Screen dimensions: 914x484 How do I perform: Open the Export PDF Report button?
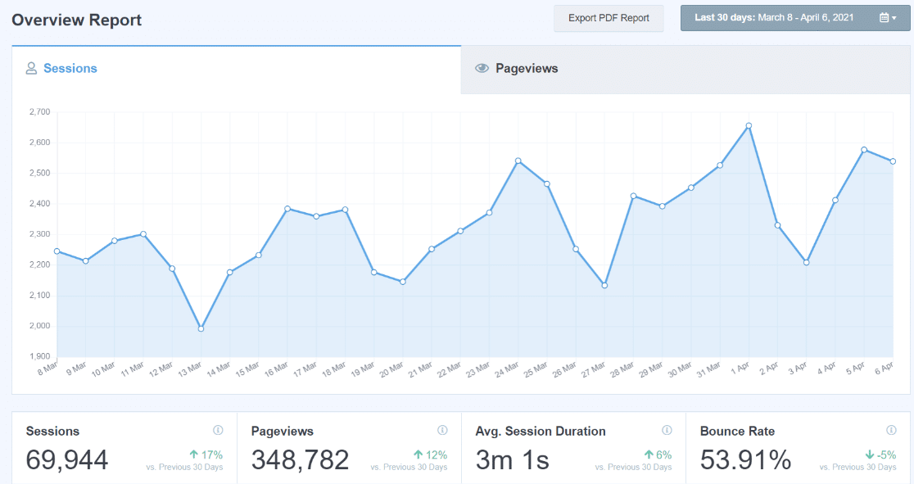pos(609,18)
